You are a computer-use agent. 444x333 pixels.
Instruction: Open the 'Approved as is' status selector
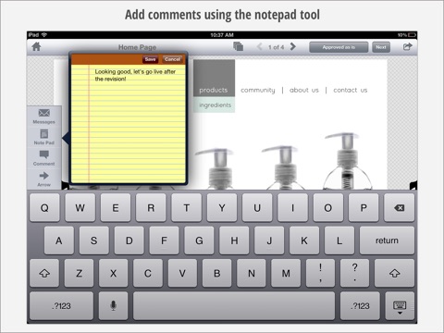(x=339, y=47)
